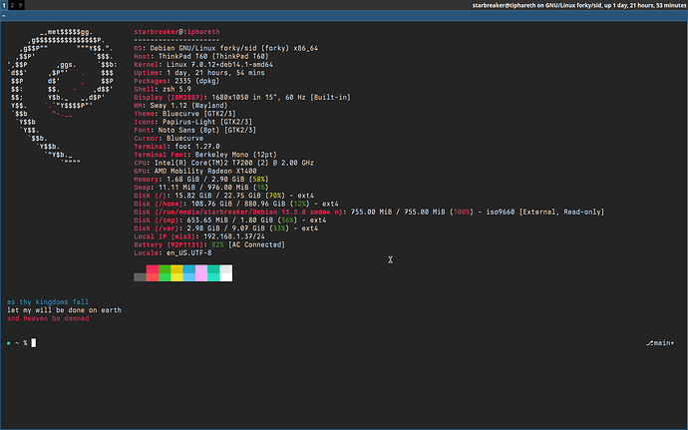Click the Battery 82% value
This screenshot has height=430, width=688.
217,244
